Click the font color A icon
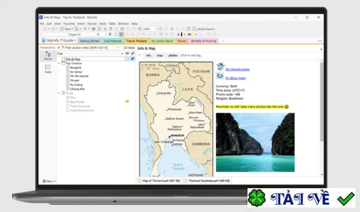The height and width of the screenshot is (212, 360). click(x=178, y=35)
